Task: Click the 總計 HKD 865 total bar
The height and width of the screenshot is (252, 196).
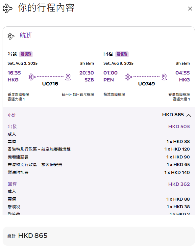Action: (x=99, y=236)
